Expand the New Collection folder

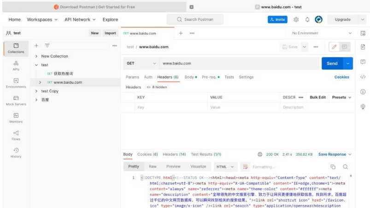click(x=36, y=56)
